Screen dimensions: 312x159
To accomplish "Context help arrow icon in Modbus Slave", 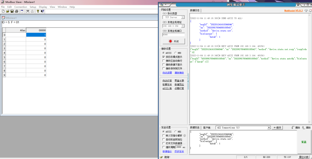I will (42, 11).
